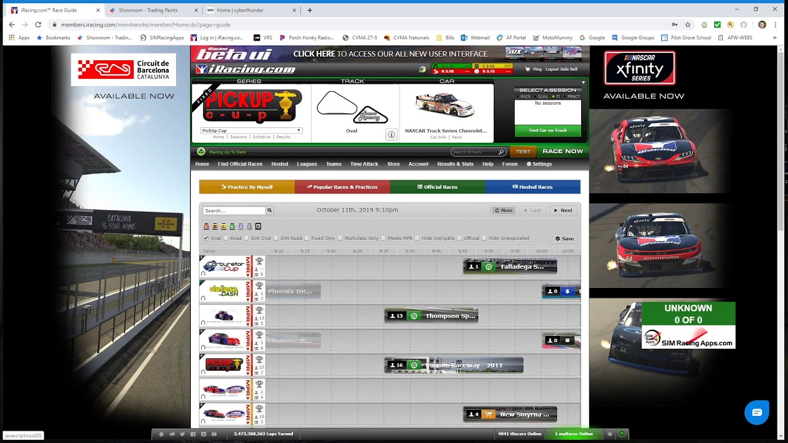
Task: Open the PickUp Cup series dropdown
Action: coord(251,130)
